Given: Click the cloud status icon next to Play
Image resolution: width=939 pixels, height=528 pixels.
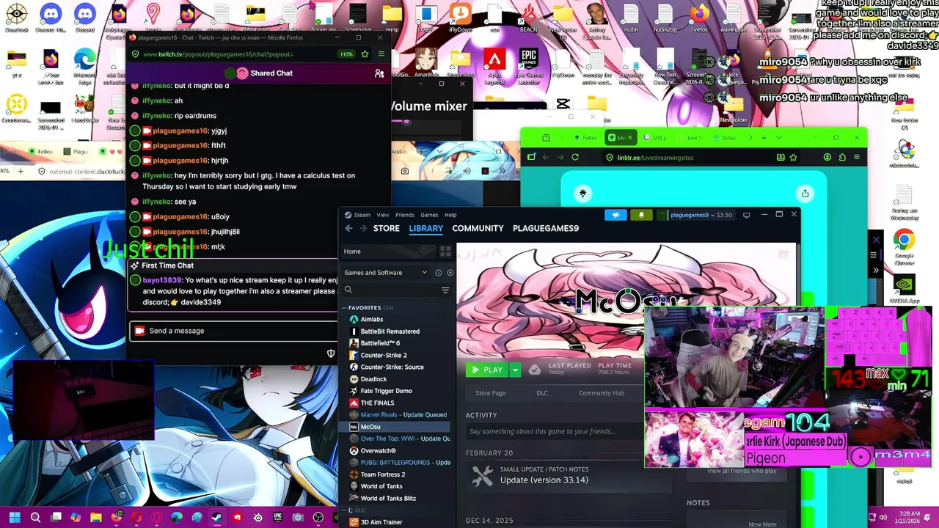Looking at the screenshot, I should (535, 370).
